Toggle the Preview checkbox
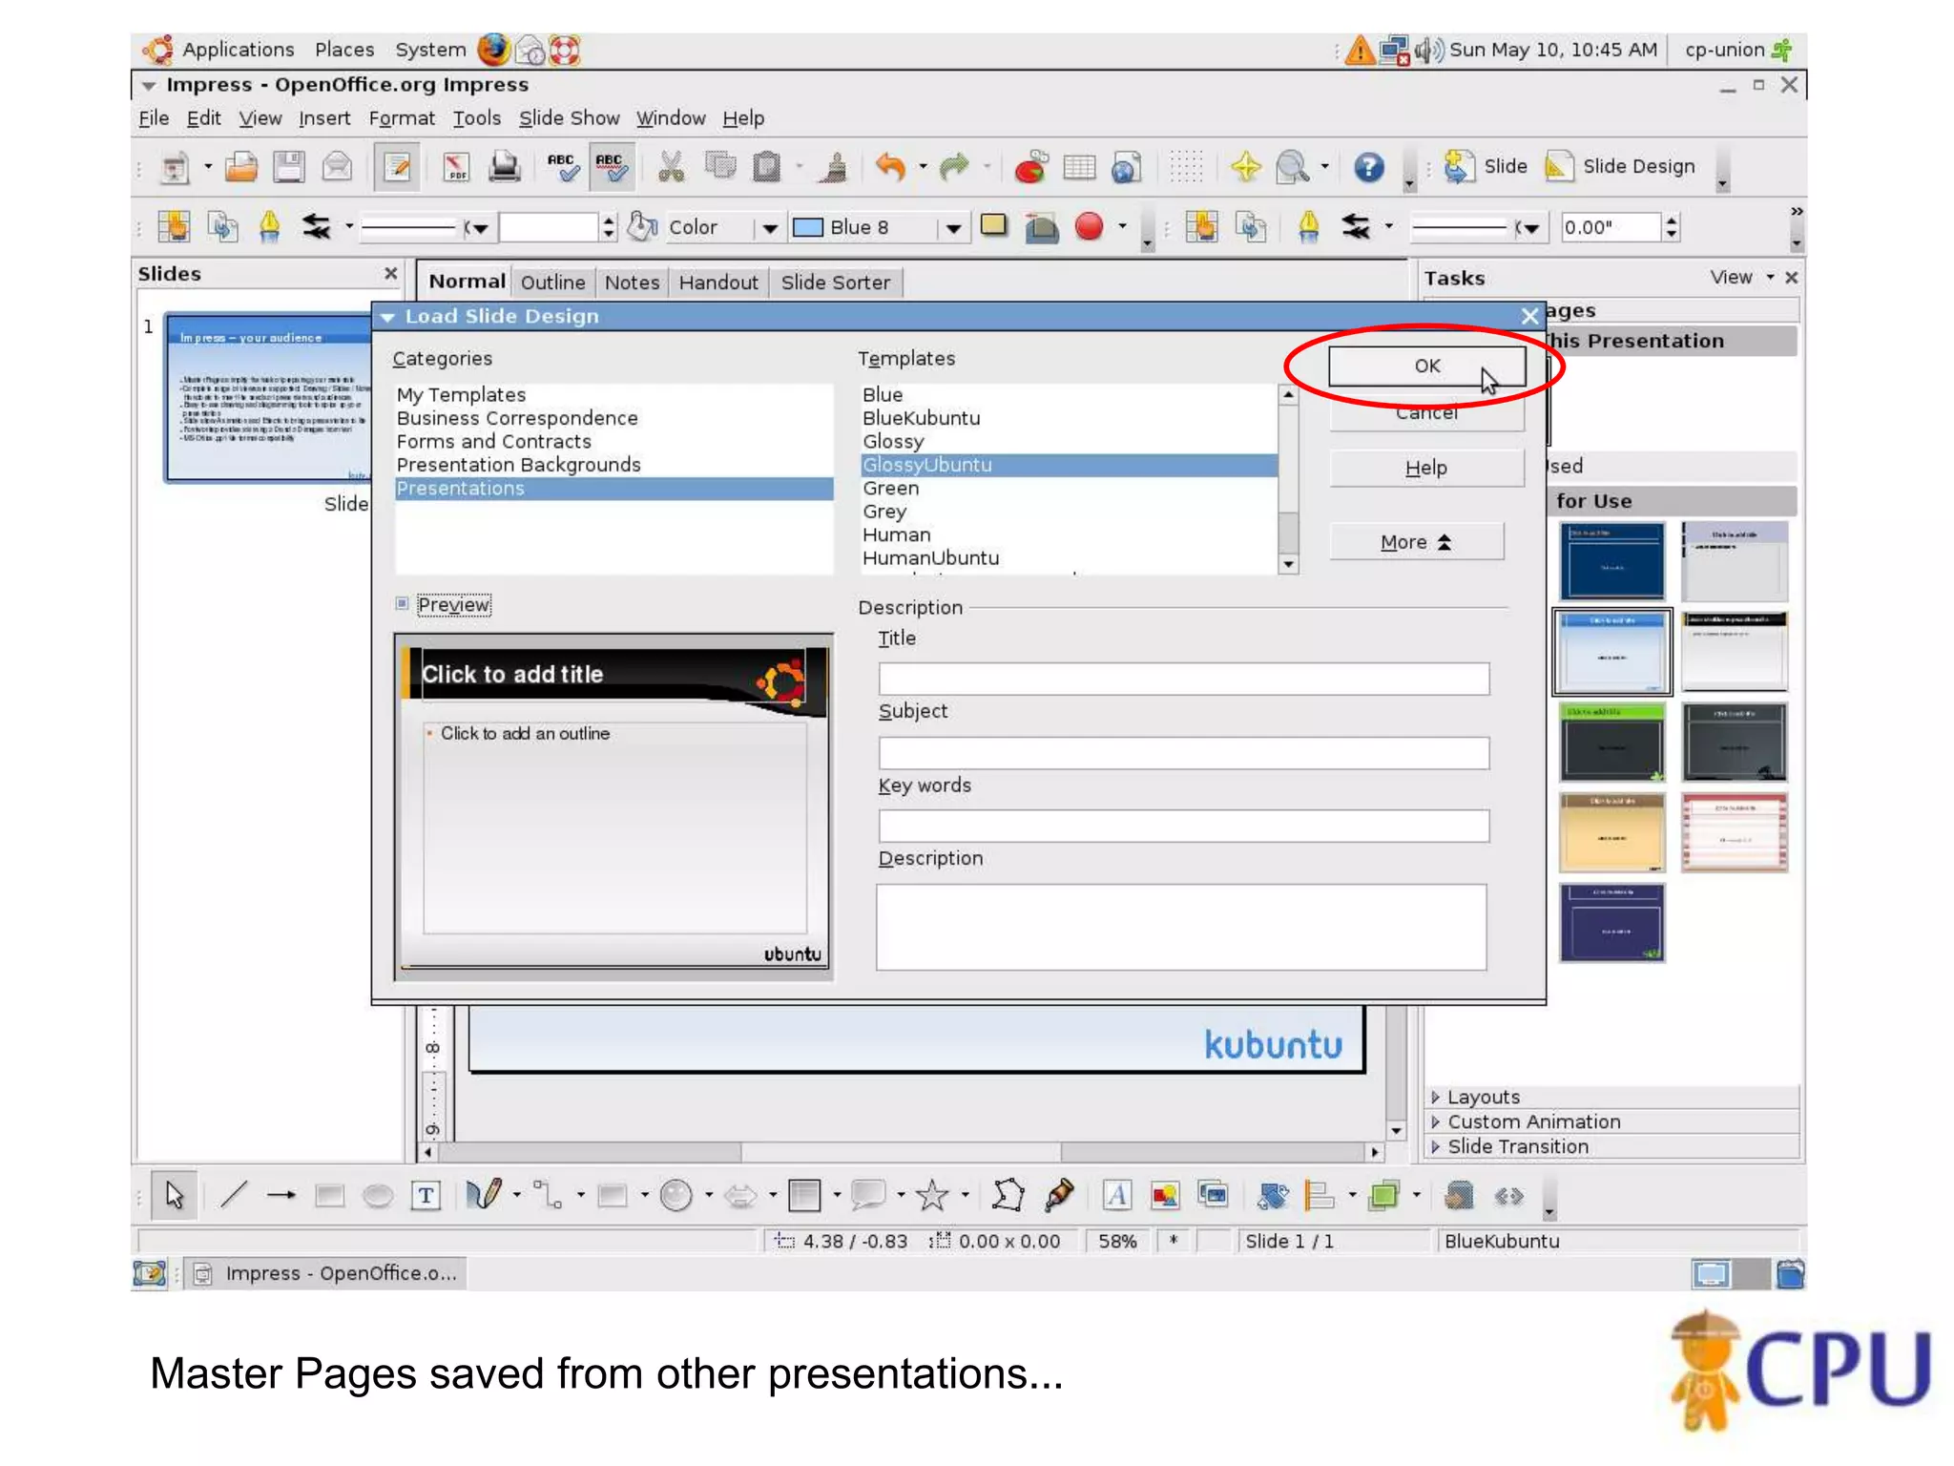 (x=403, y=604)
